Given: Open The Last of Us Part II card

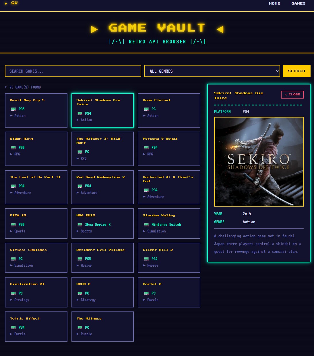Looking at the screenshot, I should [36, 187].
